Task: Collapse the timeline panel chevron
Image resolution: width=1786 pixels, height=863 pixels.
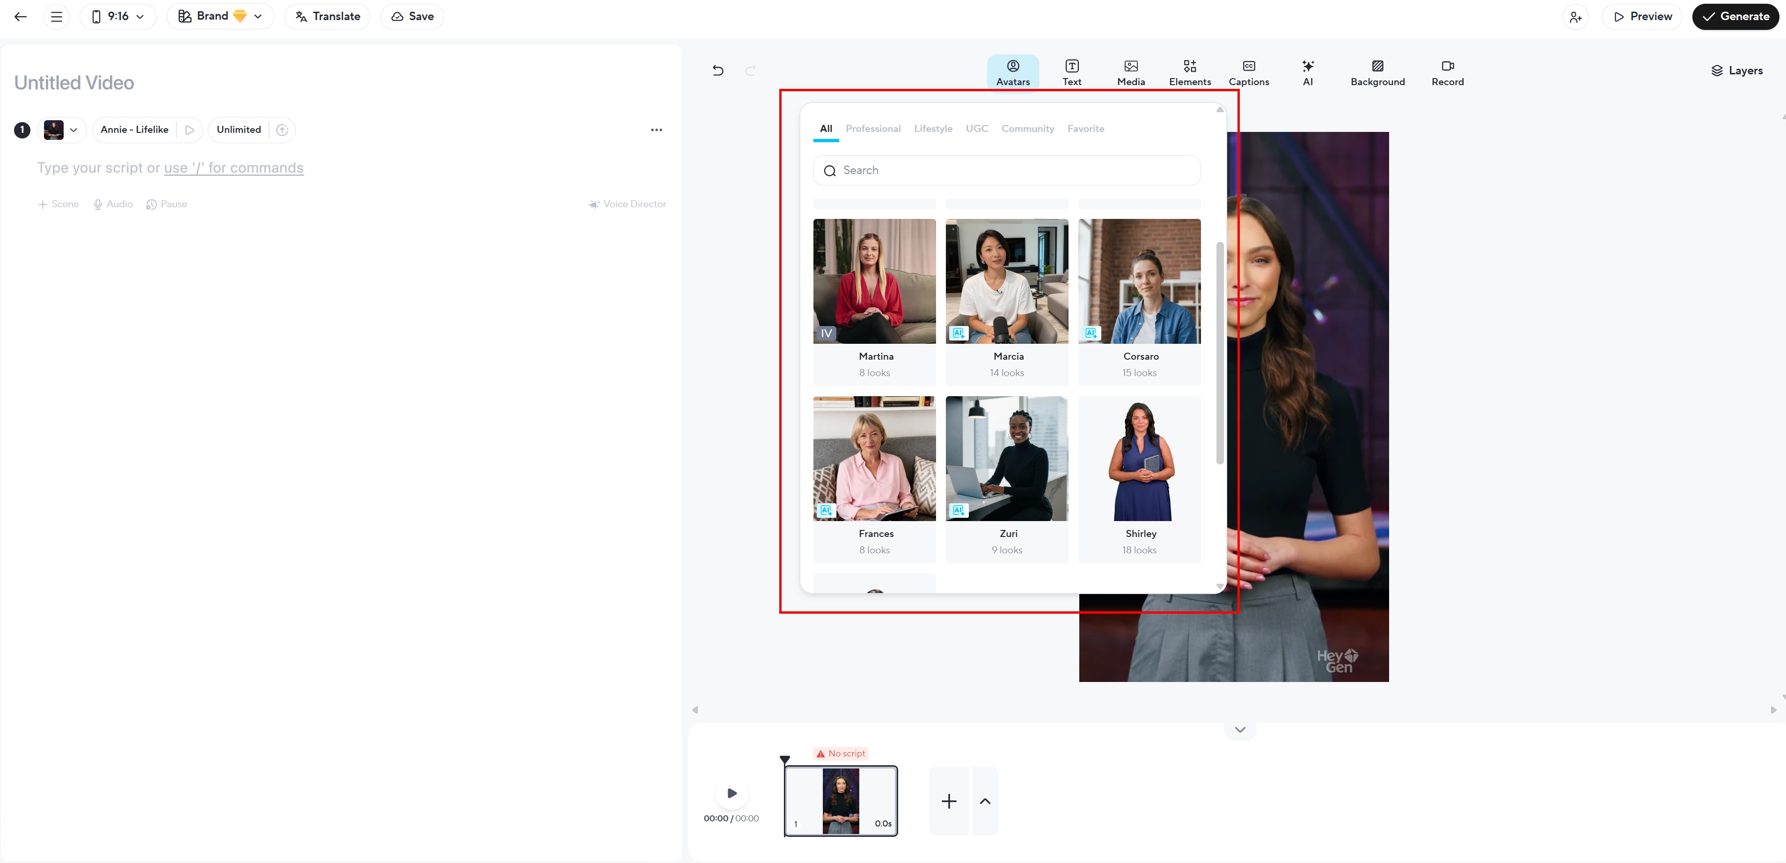Action: pos(1240,729)
